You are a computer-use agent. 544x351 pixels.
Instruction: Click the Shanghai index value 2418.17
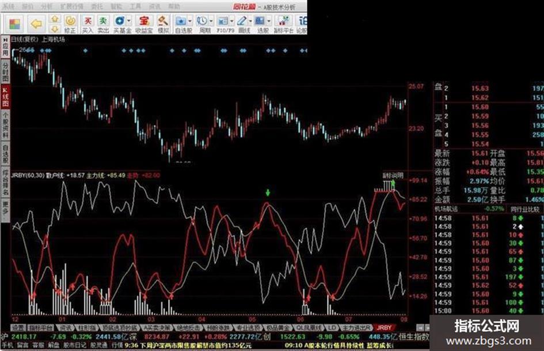point(24,337)
